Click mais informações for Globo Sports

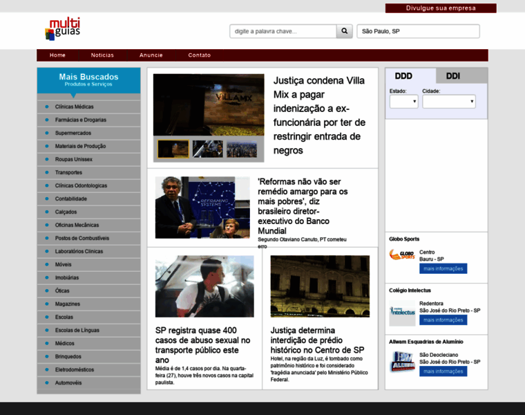click(443, 268)
